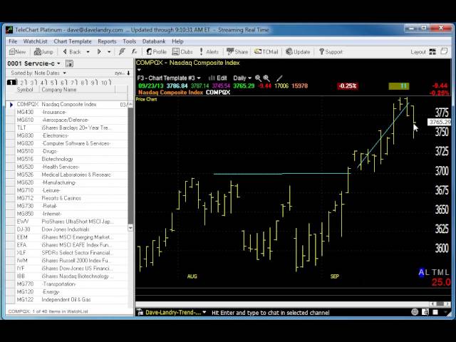Zoom in on the chart
Screen dimensions: 456x342
click(258, 78)
